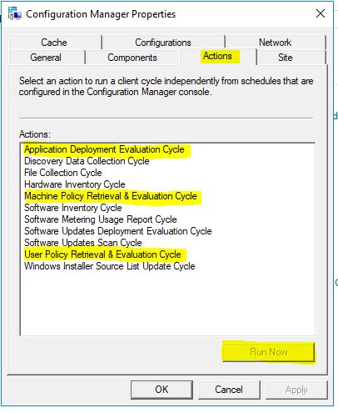
Task: Dismiss dialog with Cancel button
Action: tap(229, 390)
